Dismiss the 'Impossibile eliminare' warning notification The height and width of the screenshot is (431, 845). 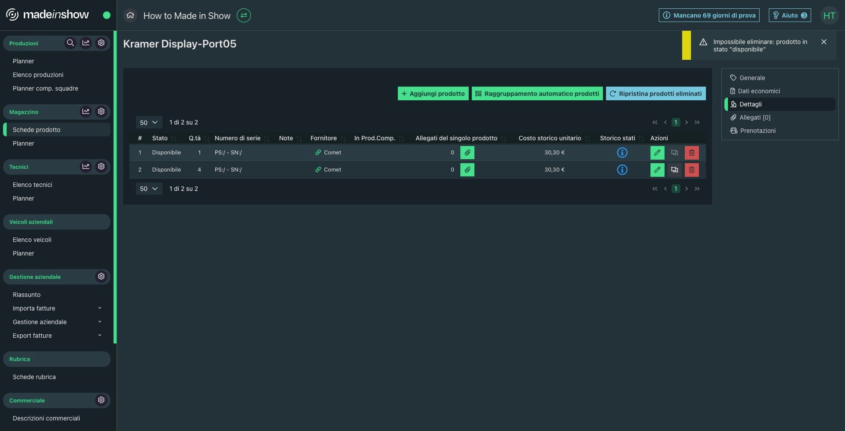(824, 42)
